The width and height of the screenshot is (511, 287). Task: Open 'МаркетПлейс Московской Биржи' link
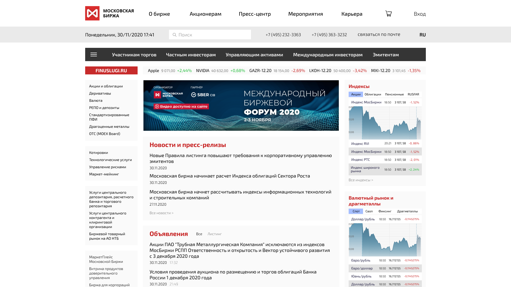click(x=106, y=259)
